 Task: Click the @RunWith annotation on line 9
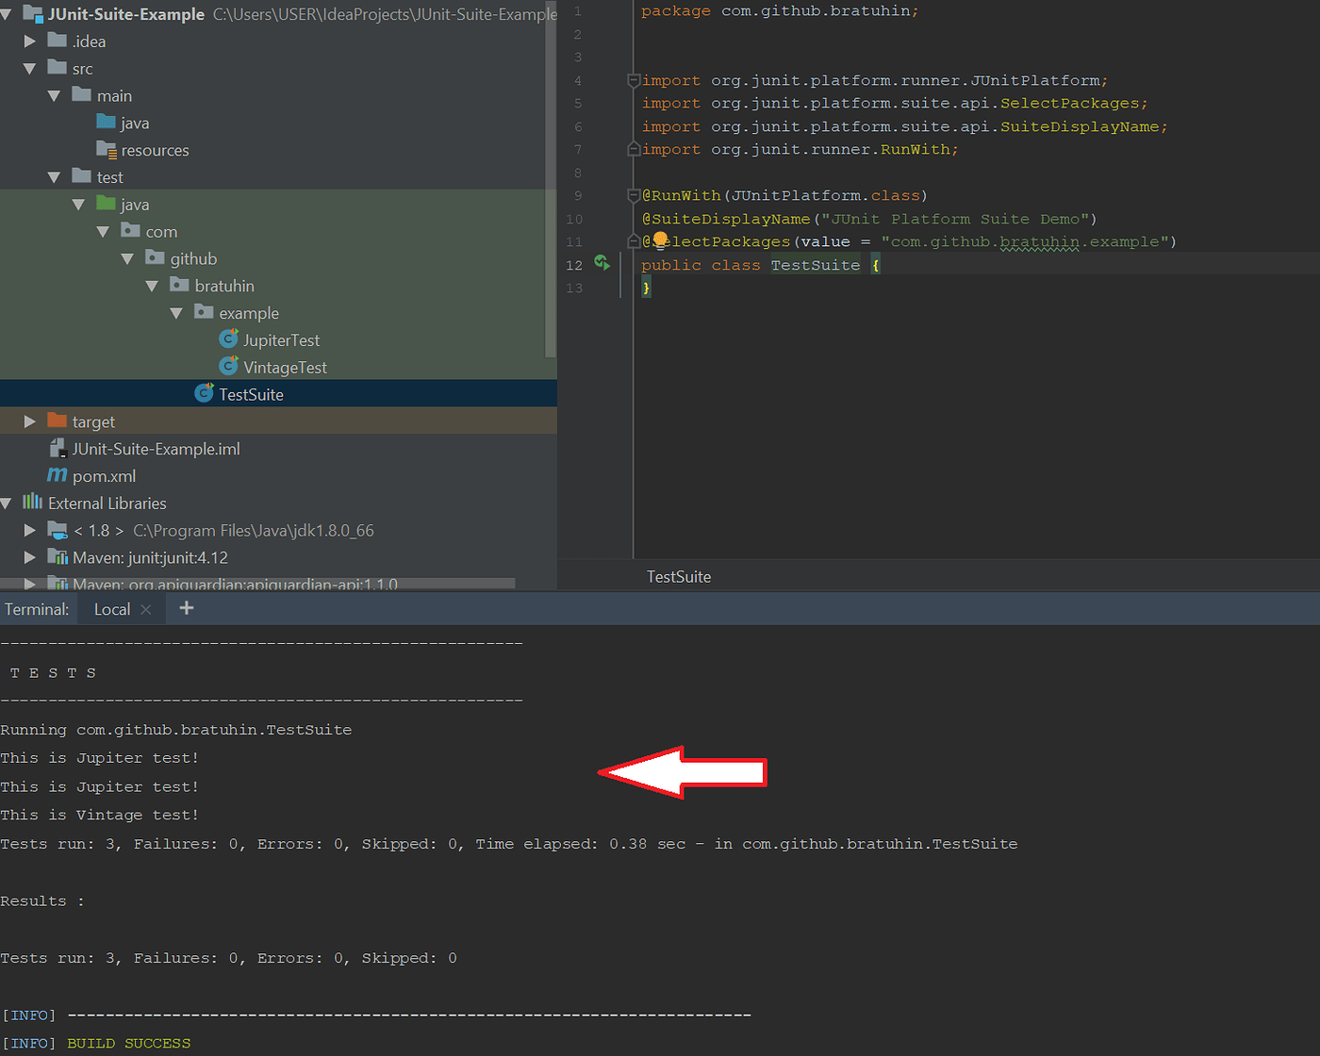[681, 196]
